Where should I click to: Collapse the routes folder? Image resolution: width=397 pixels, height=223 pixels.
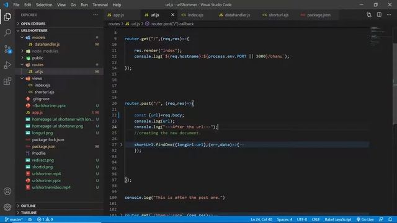coord(38,64)
